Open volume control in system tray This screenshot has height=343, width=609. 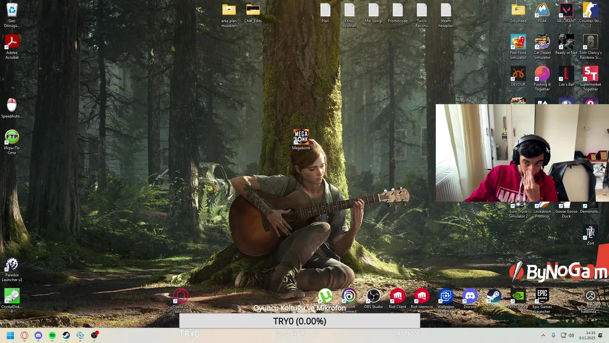[x=571, y=335]
